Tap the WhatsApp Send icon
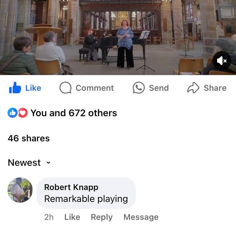This screenshot has height=228, width=236. pos(139,88)
